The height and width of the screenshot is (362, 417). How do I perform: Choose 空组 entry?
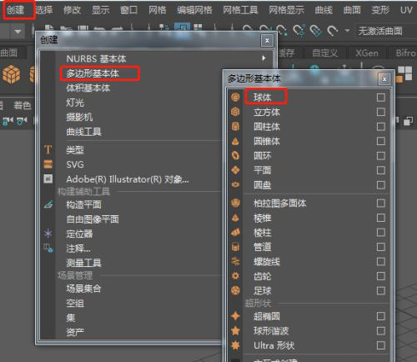coord(75,303)
